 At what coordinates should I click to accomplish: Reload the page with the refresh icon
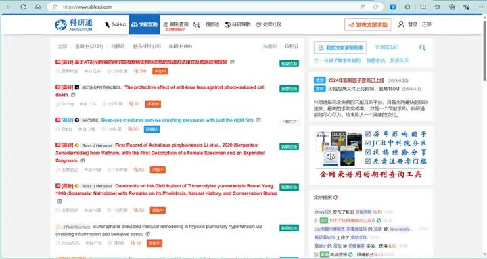tap(23, 7)
